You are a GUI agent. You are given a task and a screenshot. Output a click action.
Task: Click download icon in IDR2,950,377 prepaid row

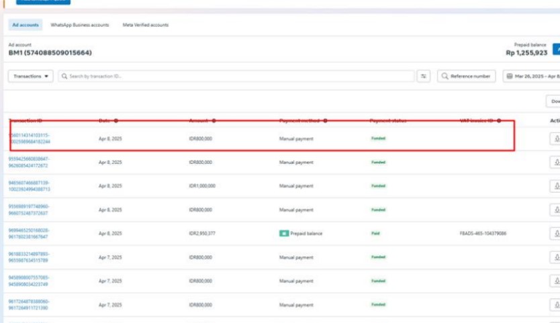(x=556, y=234)
